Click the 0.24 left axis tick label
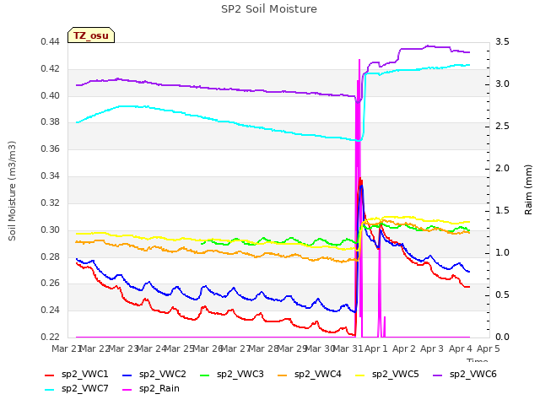The image size is (540, 405). click(51, 310)
